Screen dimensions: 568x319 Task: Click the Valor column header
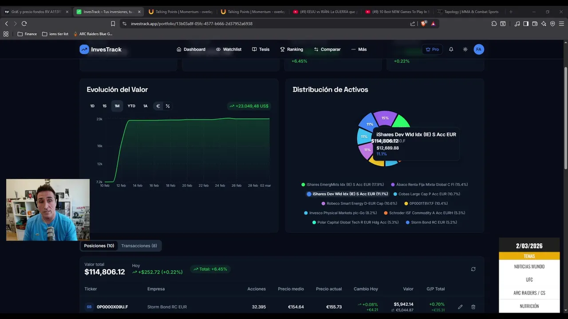[408, 289]
